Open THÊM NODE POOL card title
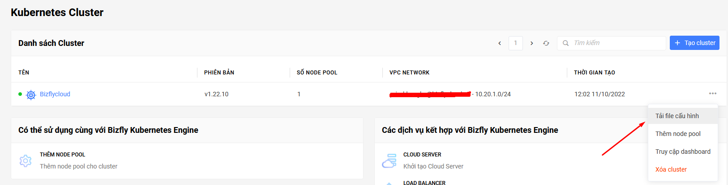This screenshot has height=185, width=728. 62,155
